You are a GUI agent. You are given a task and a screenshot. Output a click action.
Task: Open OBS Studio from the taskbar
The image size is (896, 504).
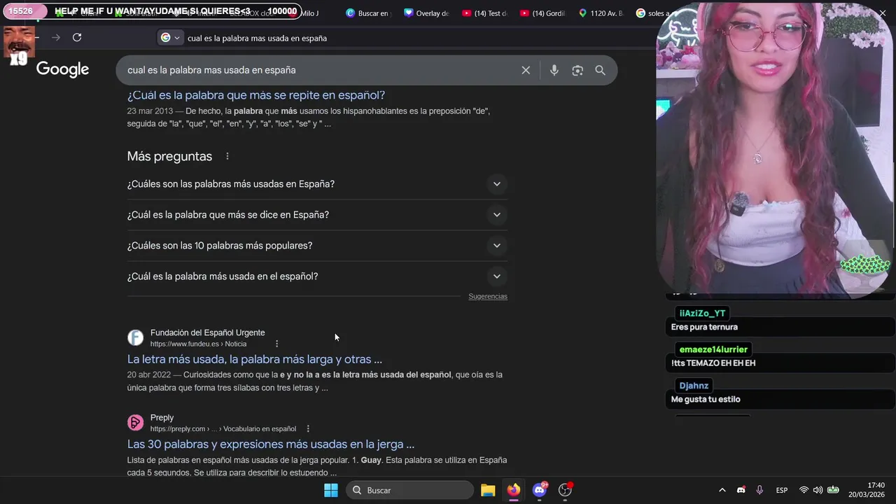(565, 490)
